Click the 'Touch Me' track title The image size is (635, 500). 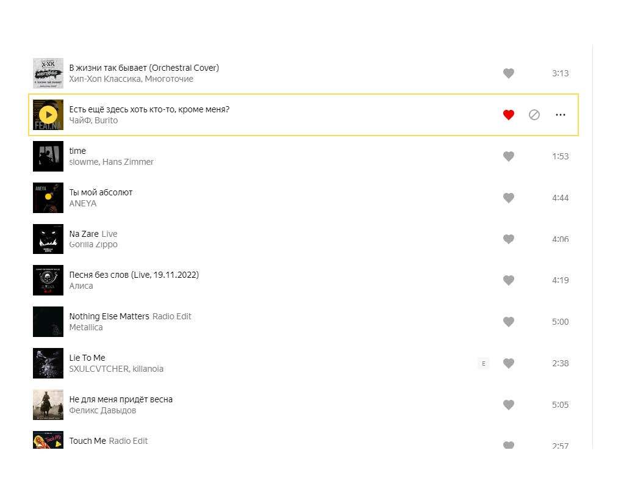(x=87, y=441)
